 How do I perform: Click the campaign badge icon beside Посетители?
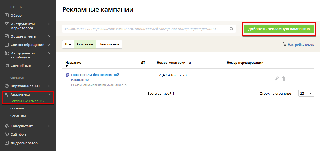click(68, 75)
